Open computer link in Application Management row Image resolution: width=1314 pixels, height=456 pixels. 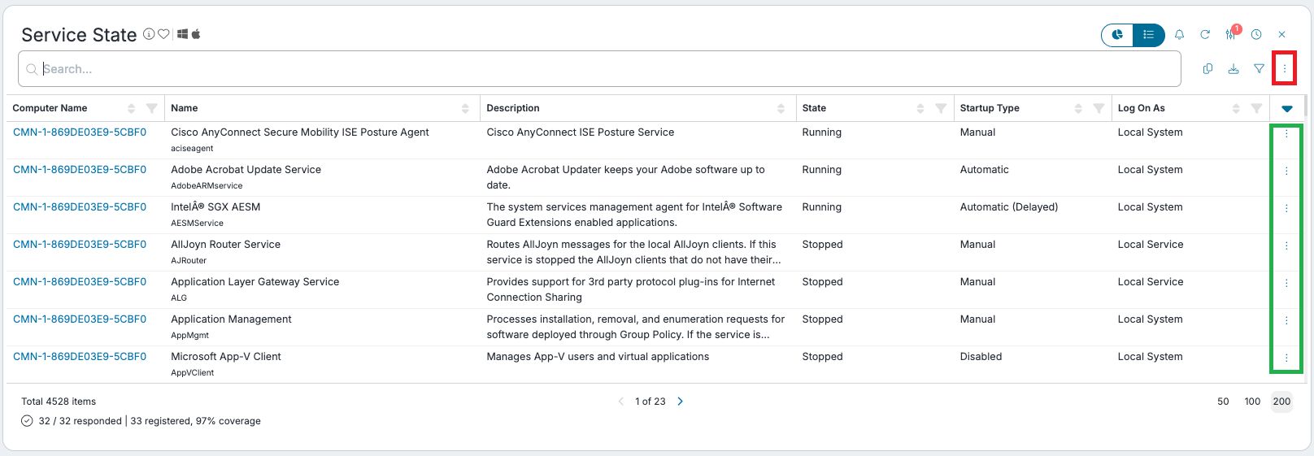tap(80, 319)
